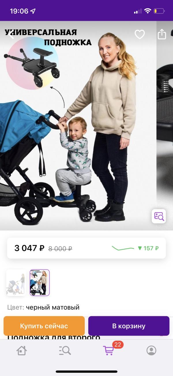Open the catalog search tab
Viewport: 173px width, 376px height.
coord(65,351)
